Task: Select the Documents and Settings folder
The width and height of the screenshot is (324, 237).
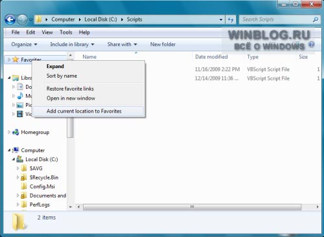Action: (48, 196)
